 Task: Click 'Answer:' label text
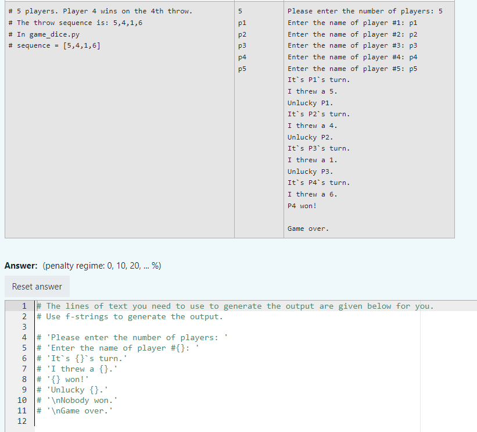[x=21, y=266]
